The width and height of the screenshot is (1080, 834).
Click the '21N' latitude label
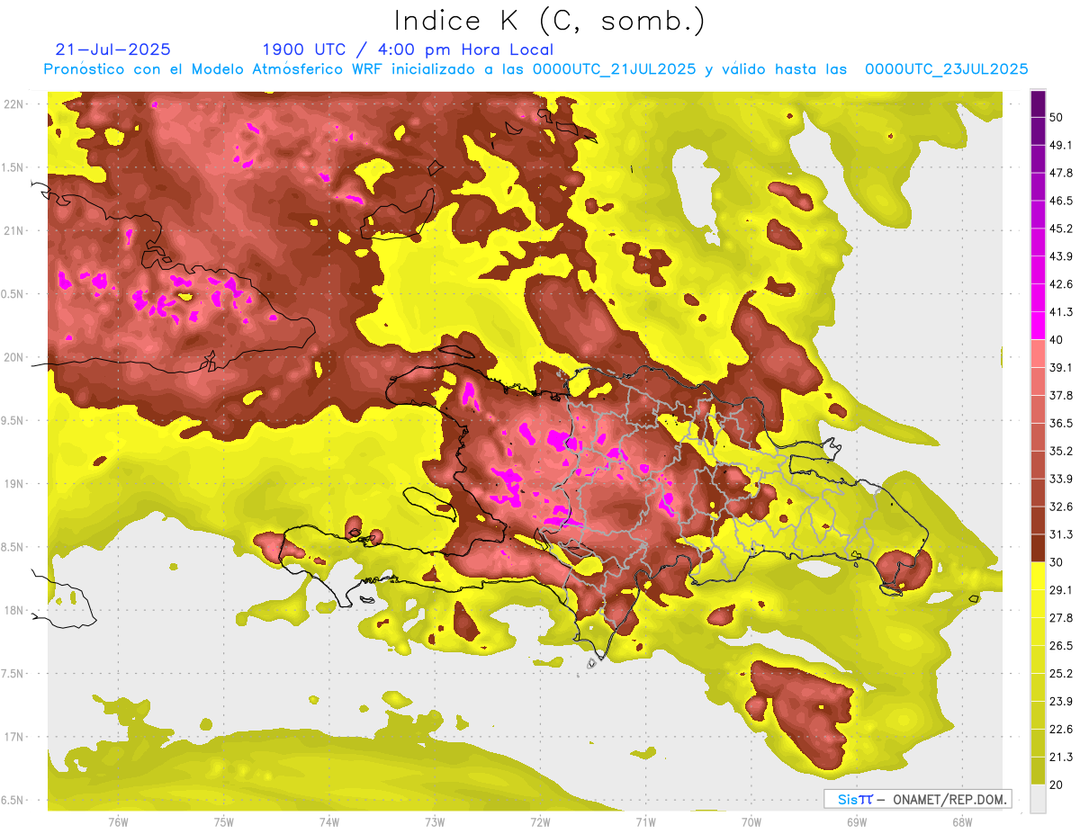13,231
